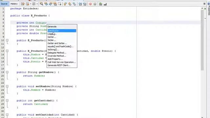This screenshot has height=118, width=210.
Task: Choose Getter and Setter... entry
Action: (62, 43)
